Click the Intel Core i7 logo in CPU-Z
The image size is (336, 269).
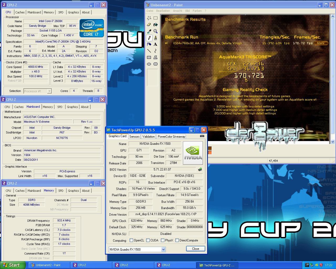tap(92, 28)
